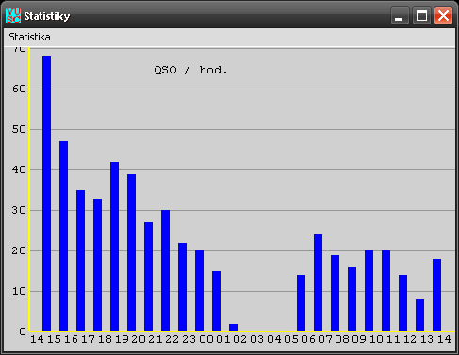Select the bar above hour 21

(165, 270)
